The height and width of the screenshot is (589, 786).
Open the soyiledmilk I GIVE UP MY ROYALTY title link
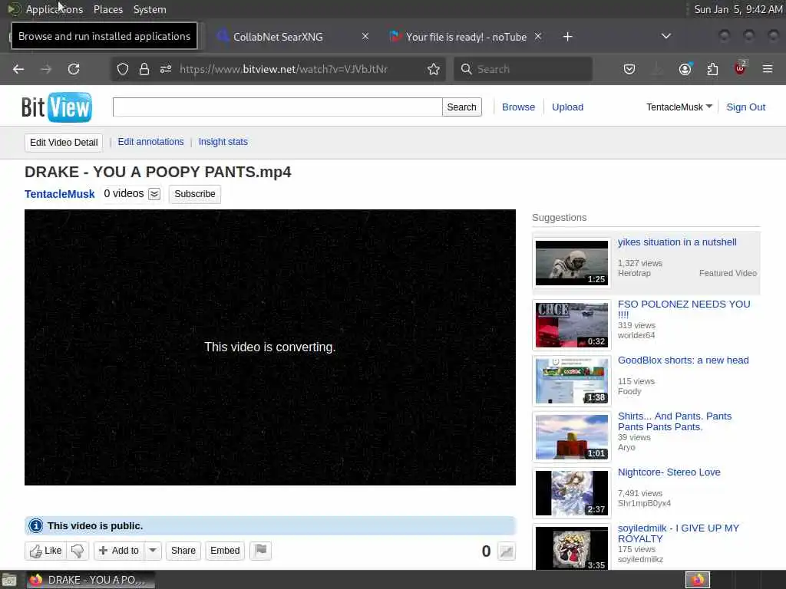tap(679, 534)
